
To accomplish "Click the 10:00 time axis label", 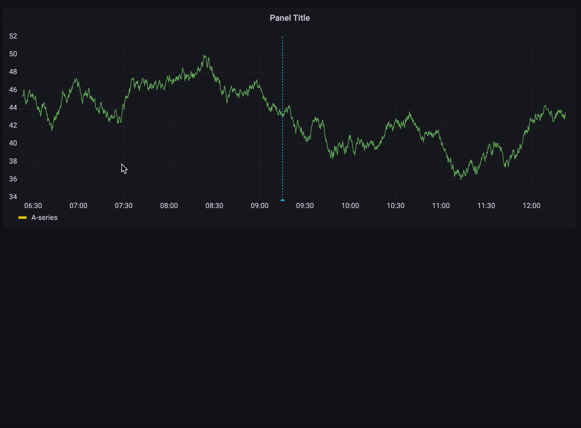I will 350,206.
